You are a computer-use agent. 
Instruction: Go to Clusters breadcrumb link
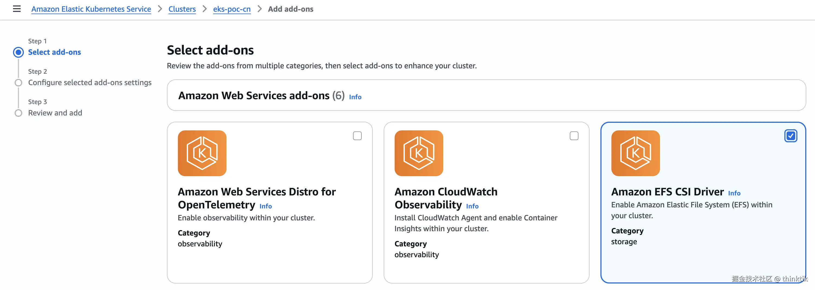(182, 9)
